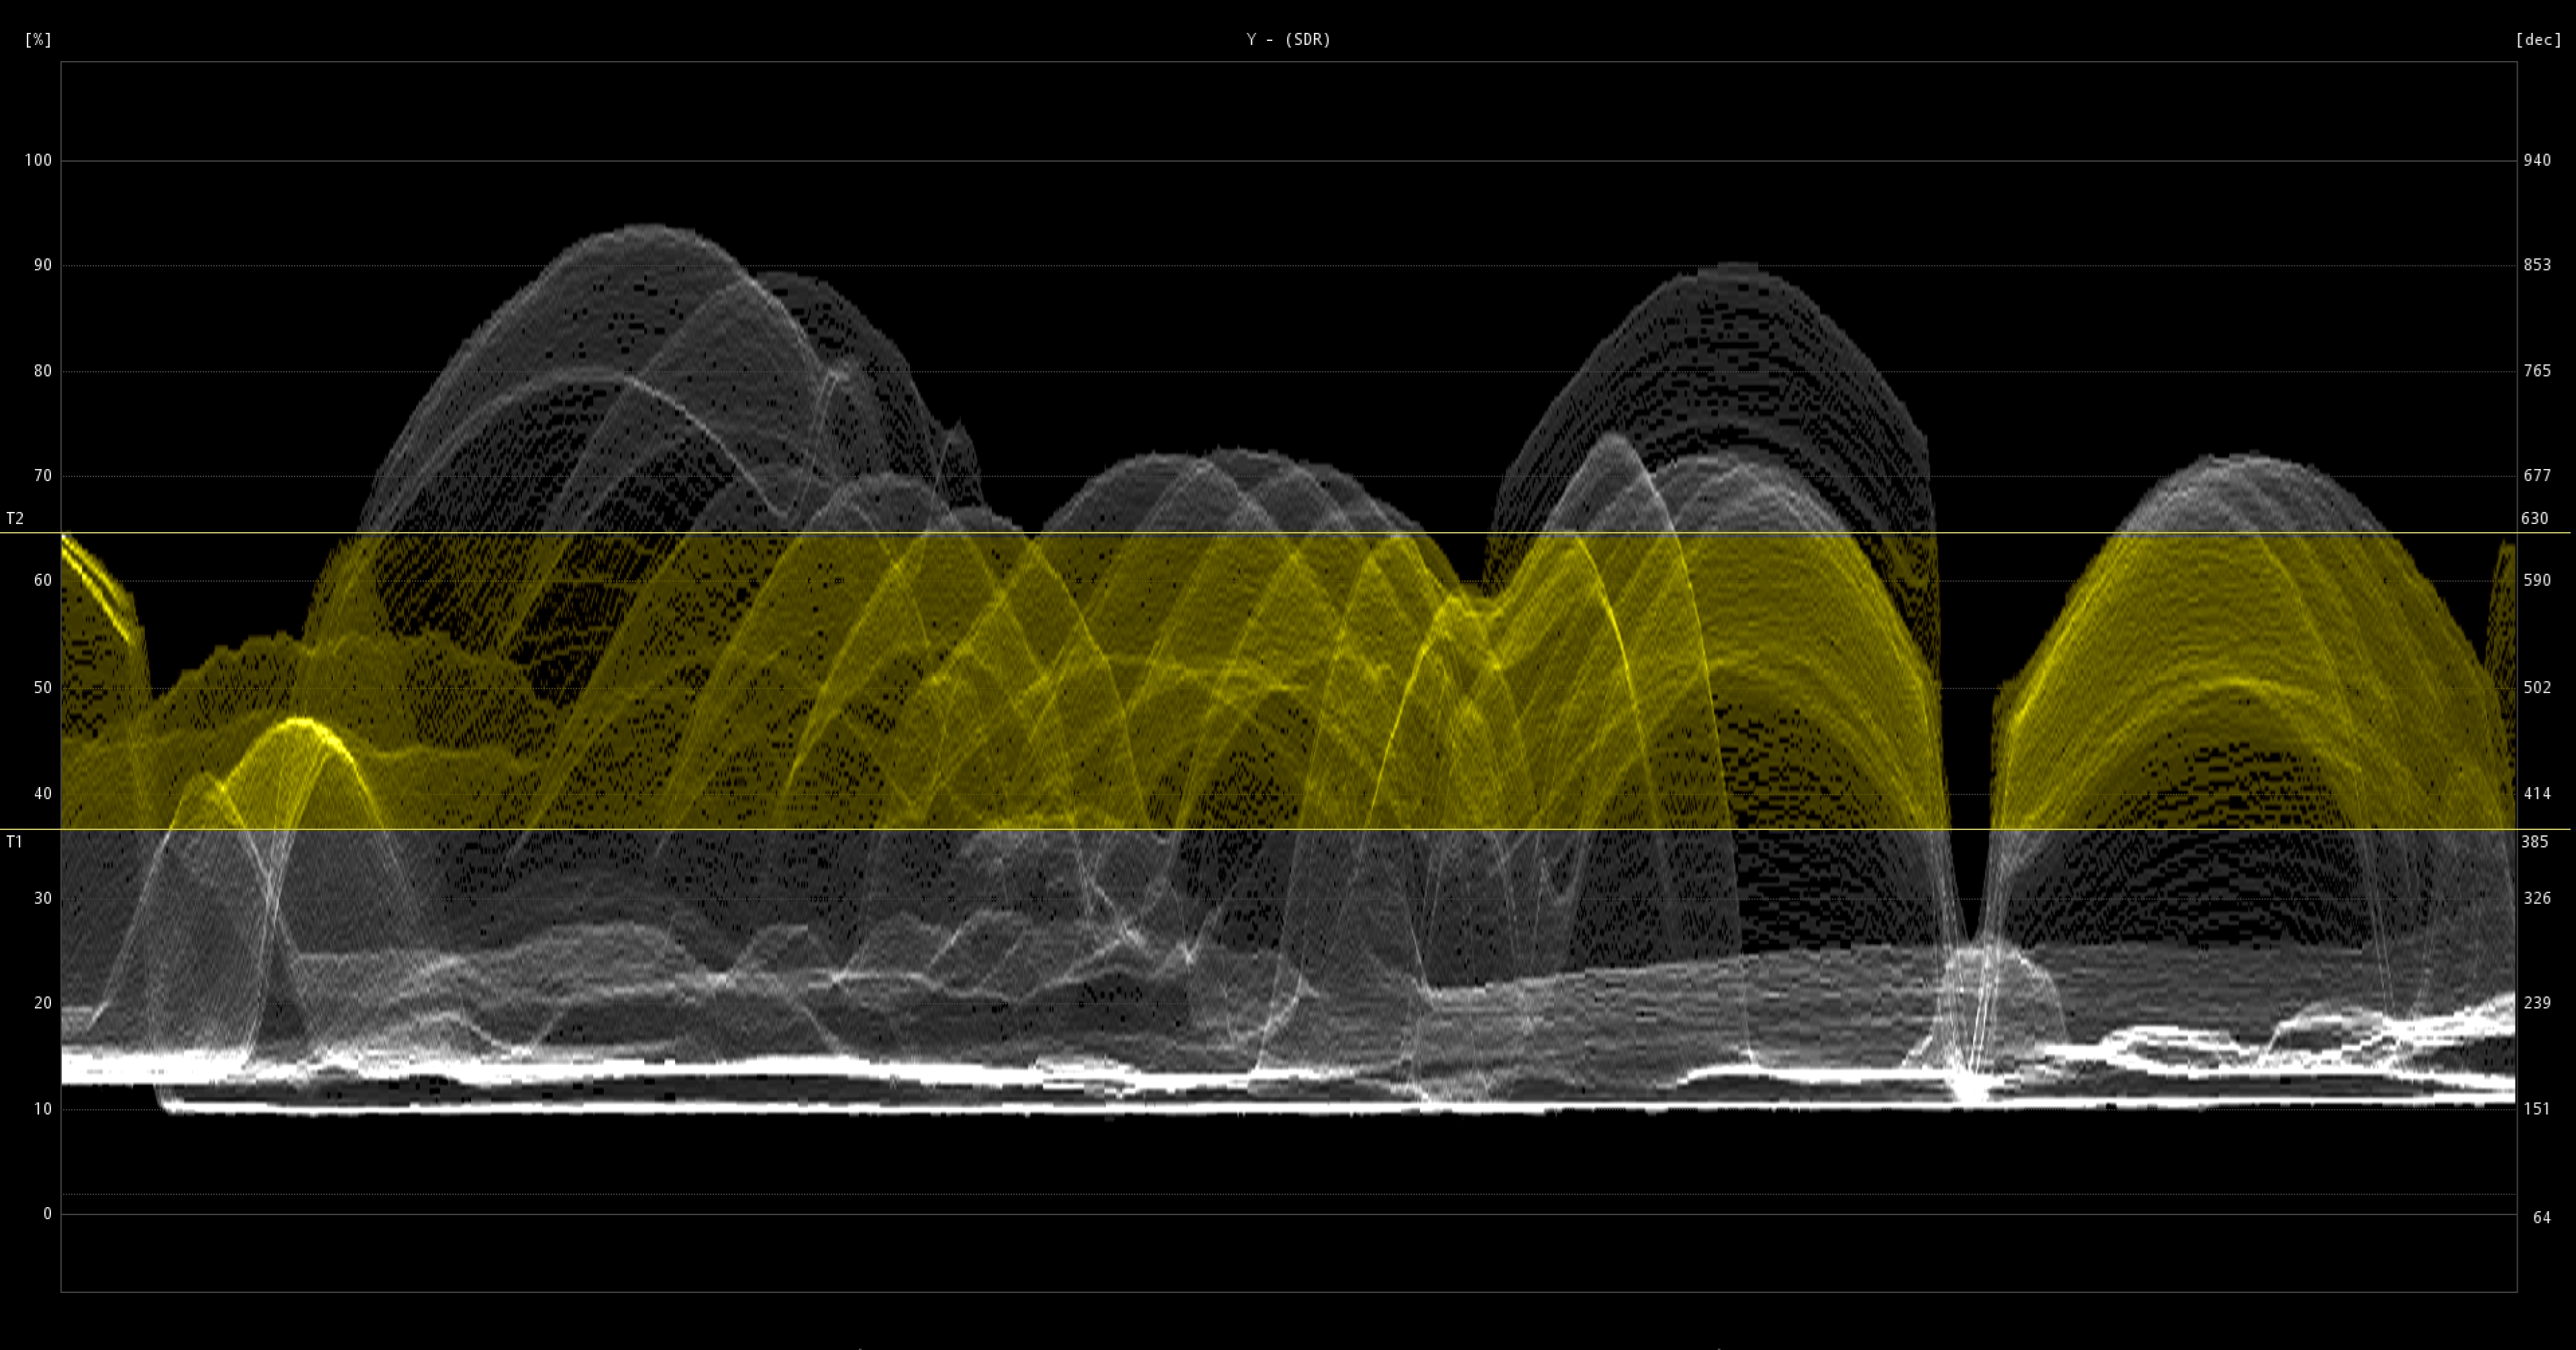The image size is (2576, 1350).
Task: Click the Y - (SDR) scope title
Action: [x=1288, y=40]
